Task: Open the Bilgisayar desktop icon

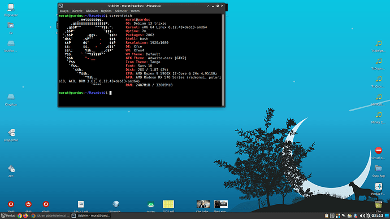Action: point(11,8)
